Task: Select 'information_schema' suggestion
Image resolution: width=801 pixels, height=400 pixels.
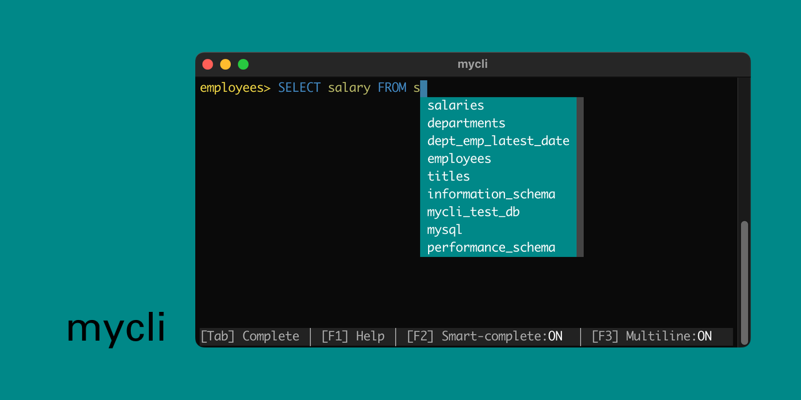Action: point(498,194)
